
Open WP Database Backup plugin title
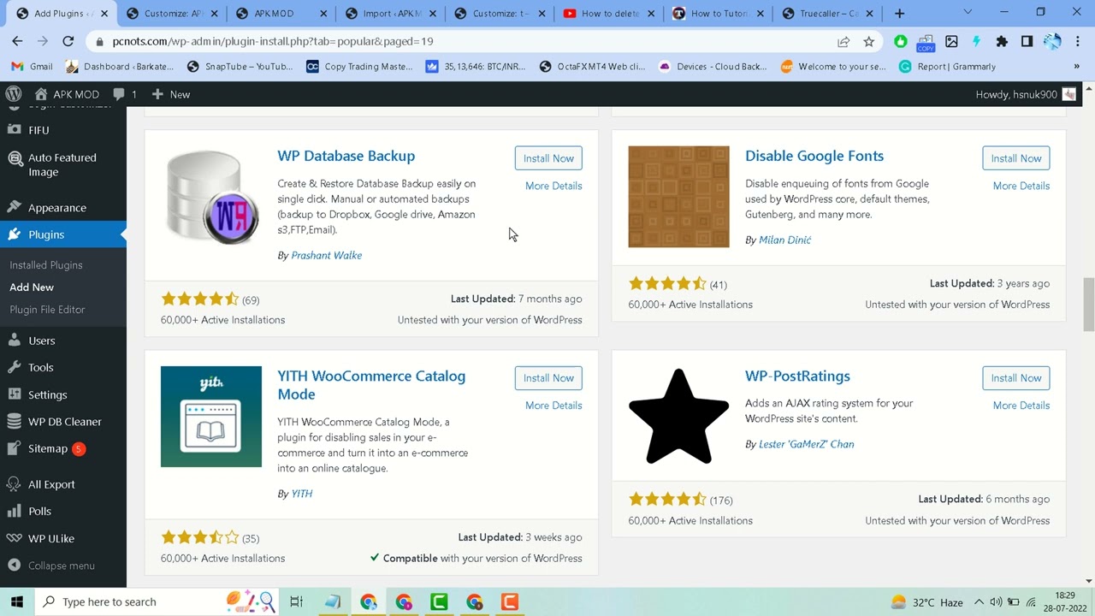coord(346,156)
